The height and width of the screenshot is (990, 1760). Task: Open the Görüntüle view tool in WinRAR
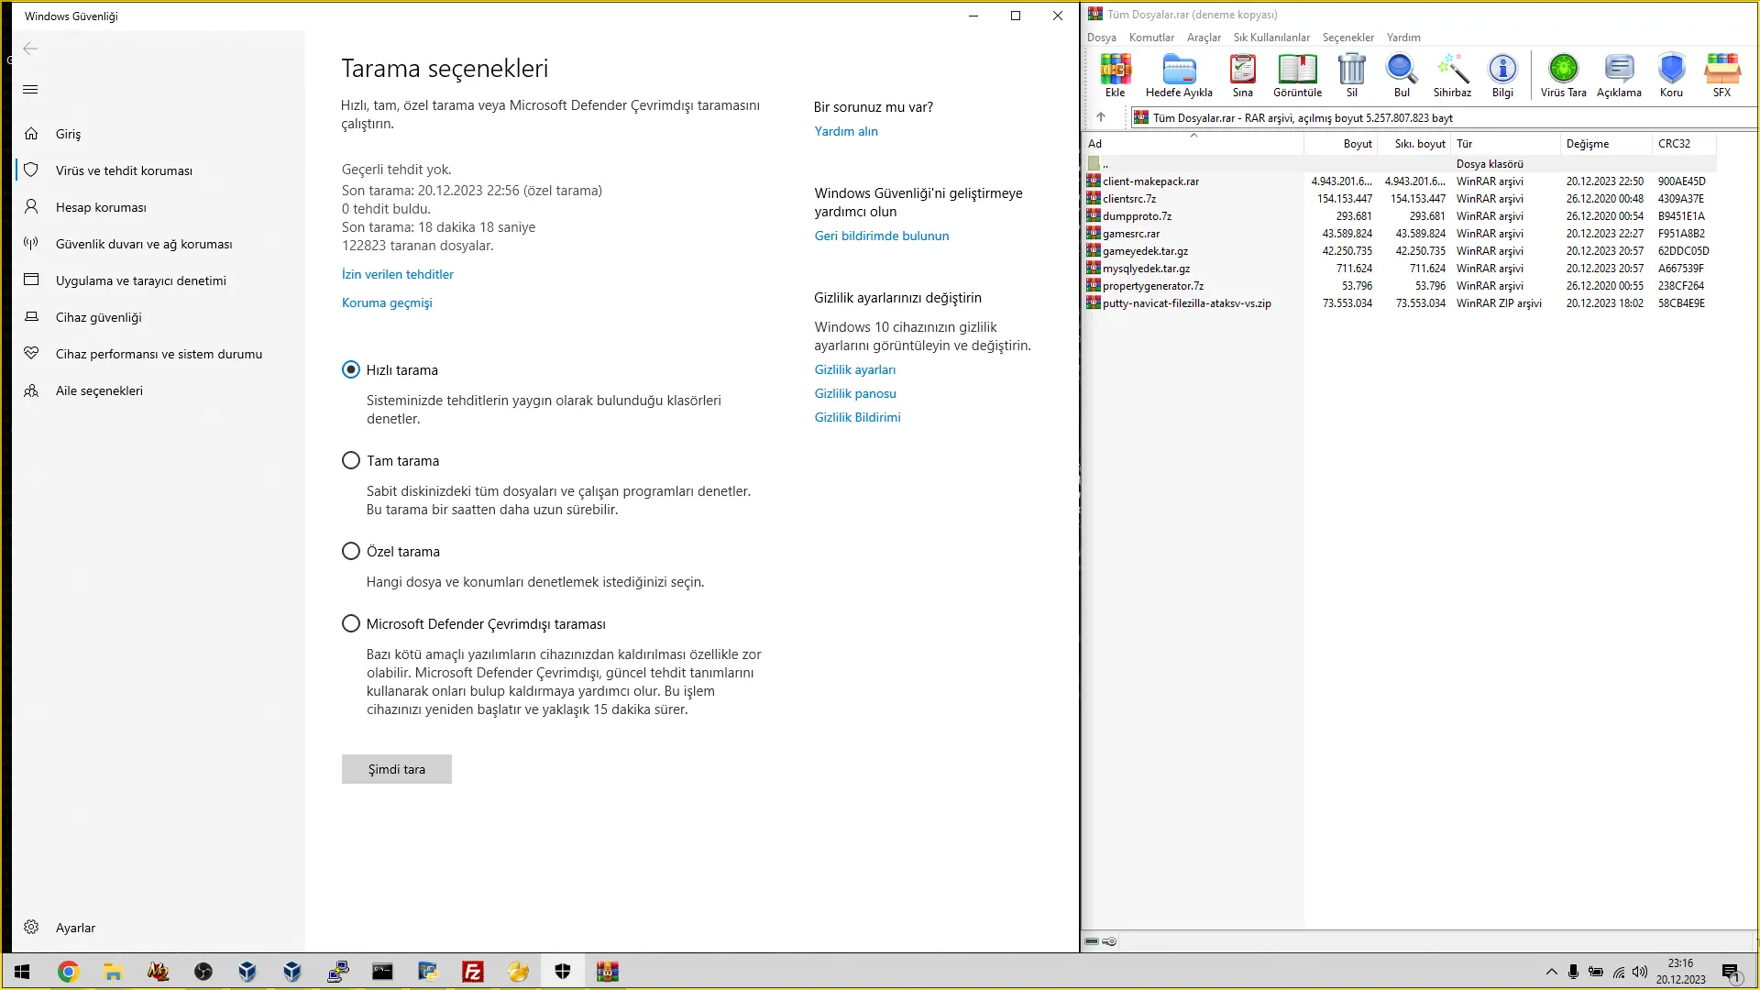click(x=1297, y=75)
